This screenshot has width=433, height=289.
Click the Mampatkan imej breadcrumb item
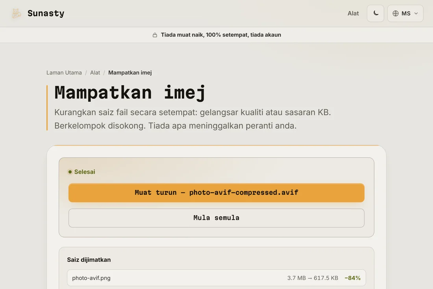(x=130, y=73)
